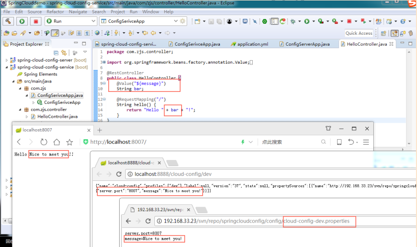
Task: Open the File menu
Action: pos(6,12)
